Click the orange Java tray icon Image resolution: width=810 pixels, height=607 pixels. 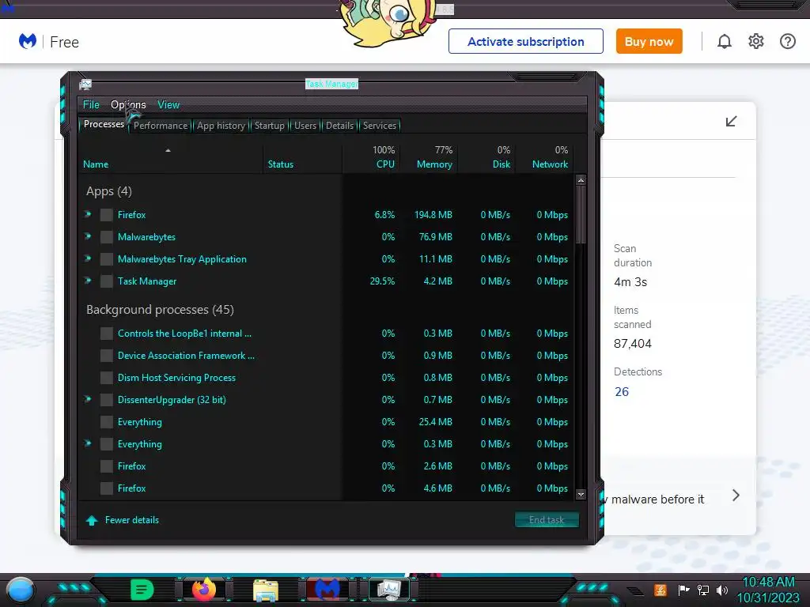point(660,590)
